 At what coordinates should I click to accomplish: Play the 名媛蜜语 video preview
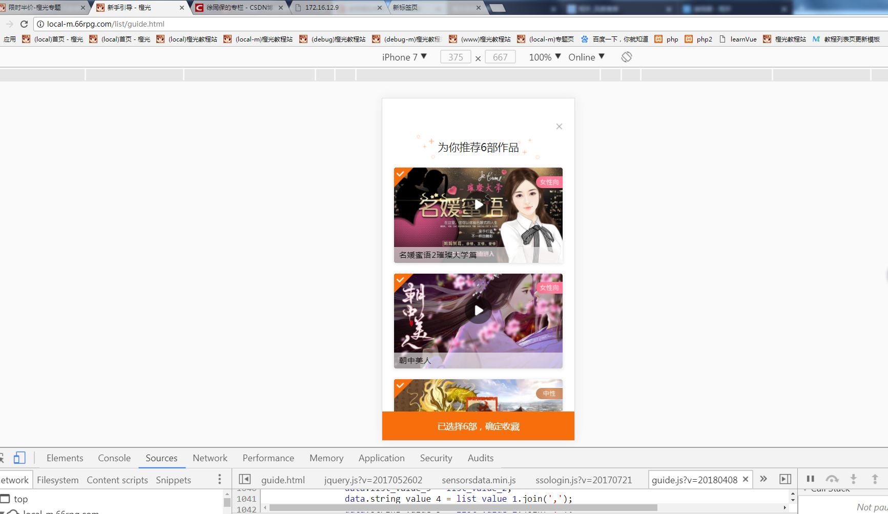coord(478,204)
